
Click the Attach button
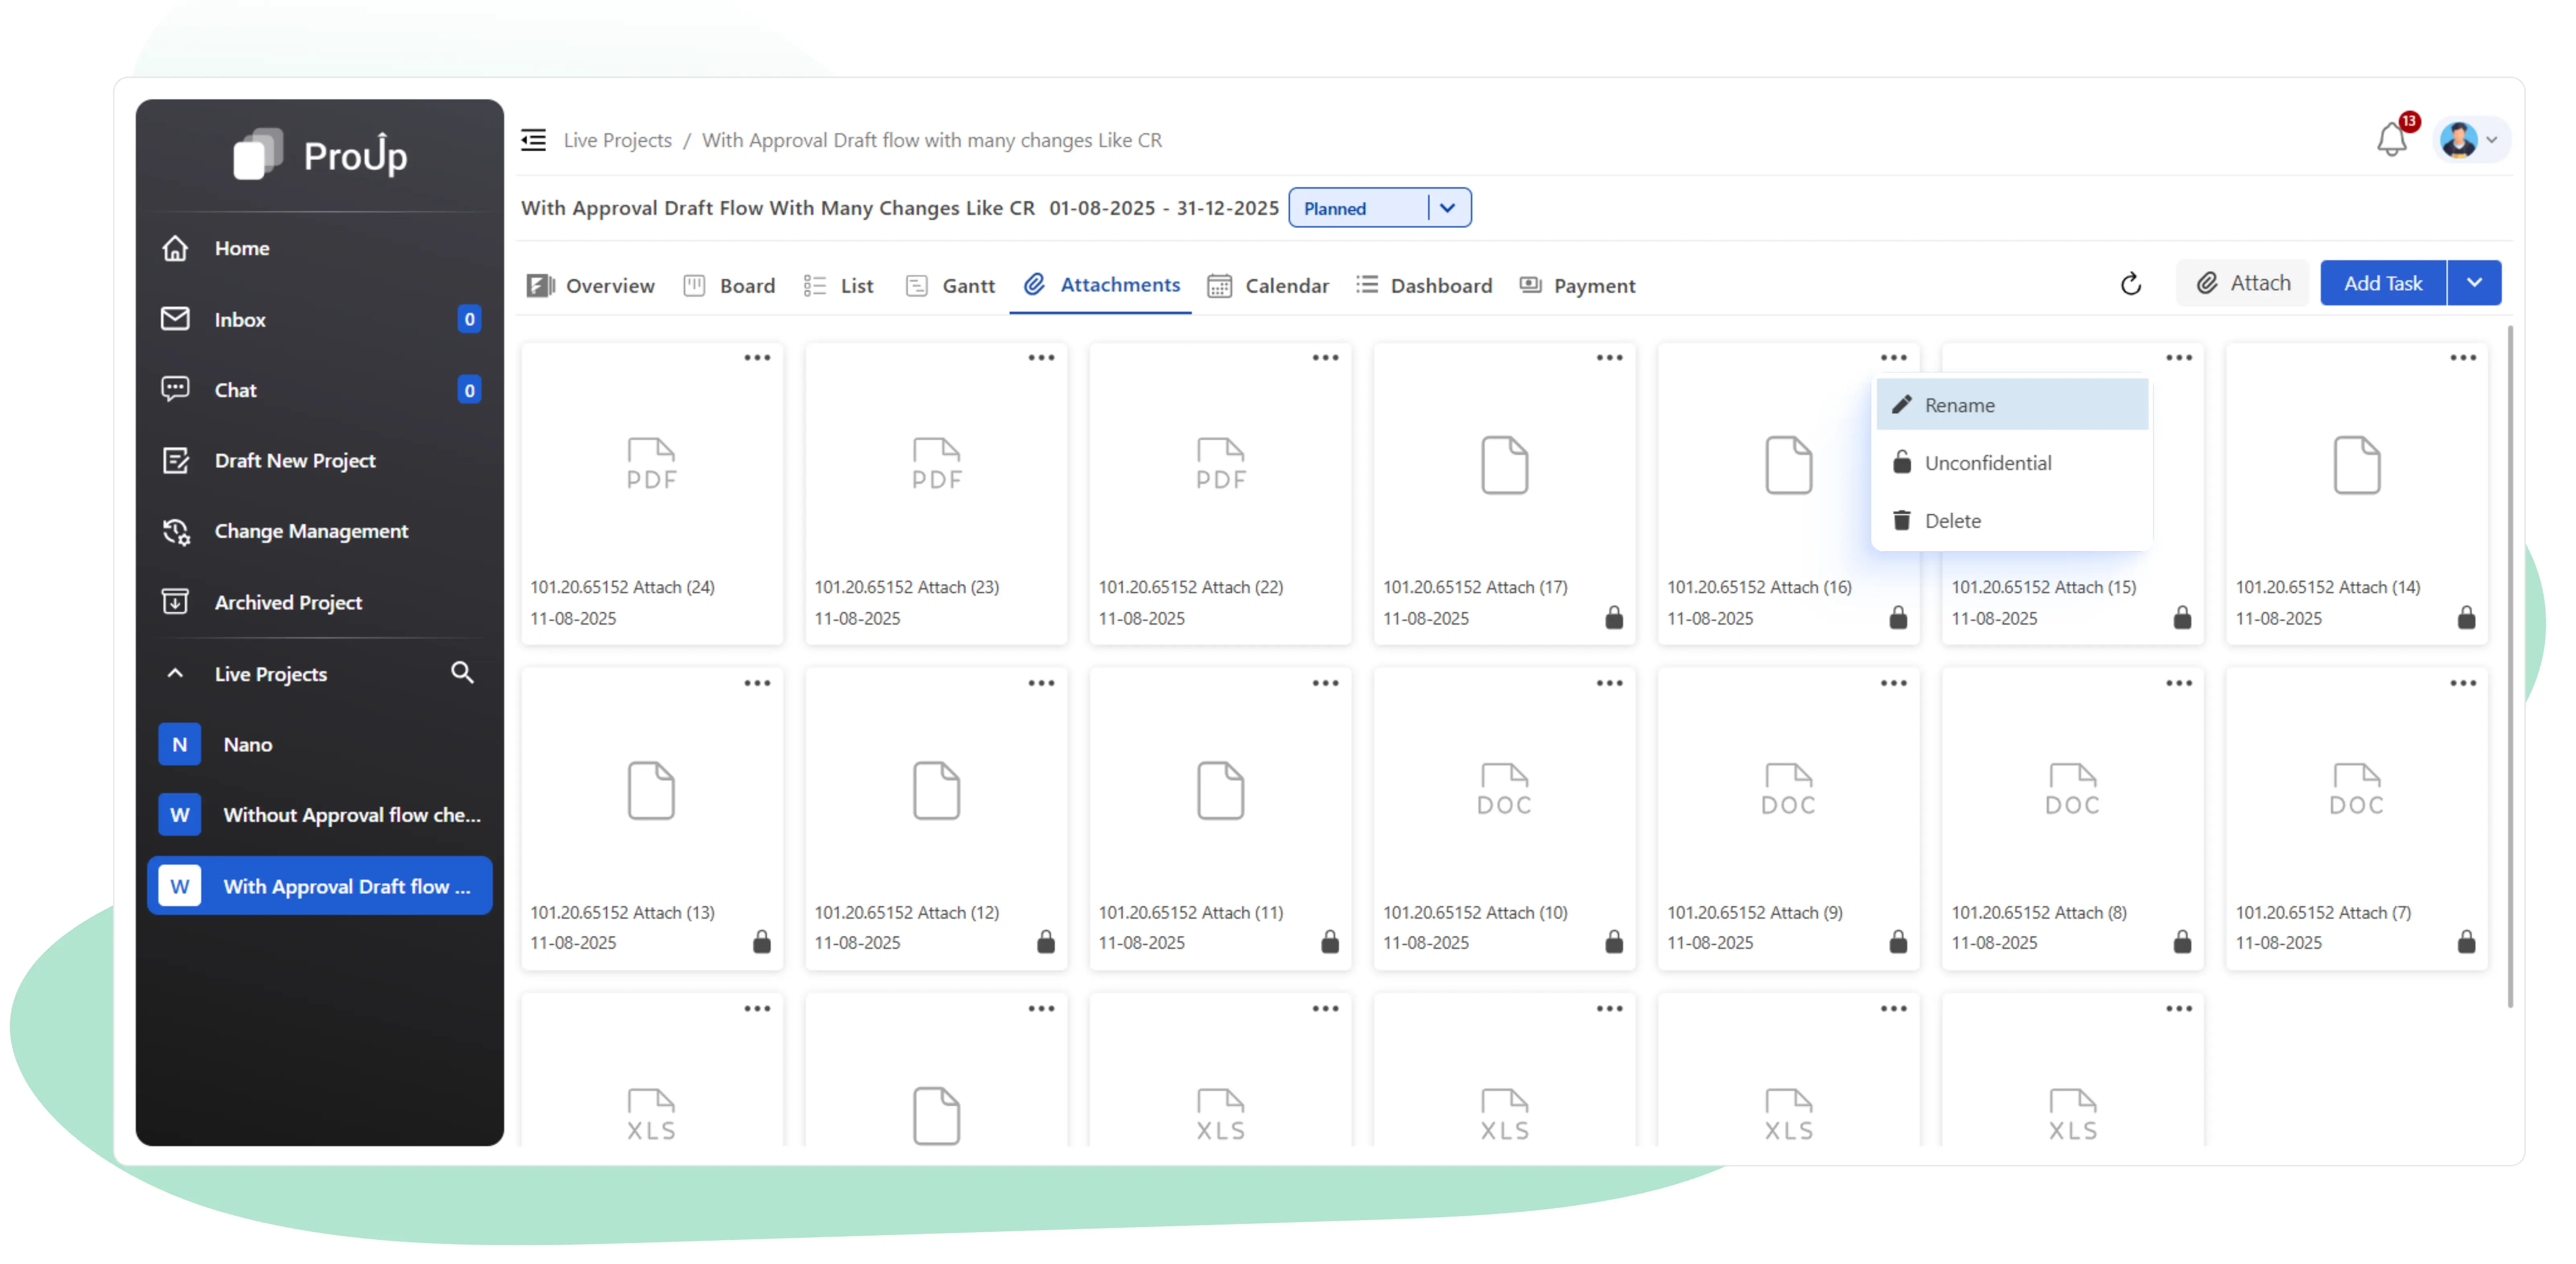(x=2243, y=283)
